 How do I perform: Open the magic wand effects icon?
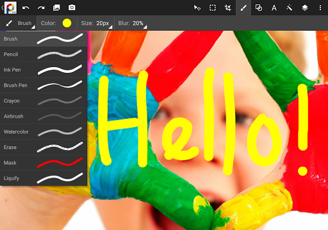[290, 8]
